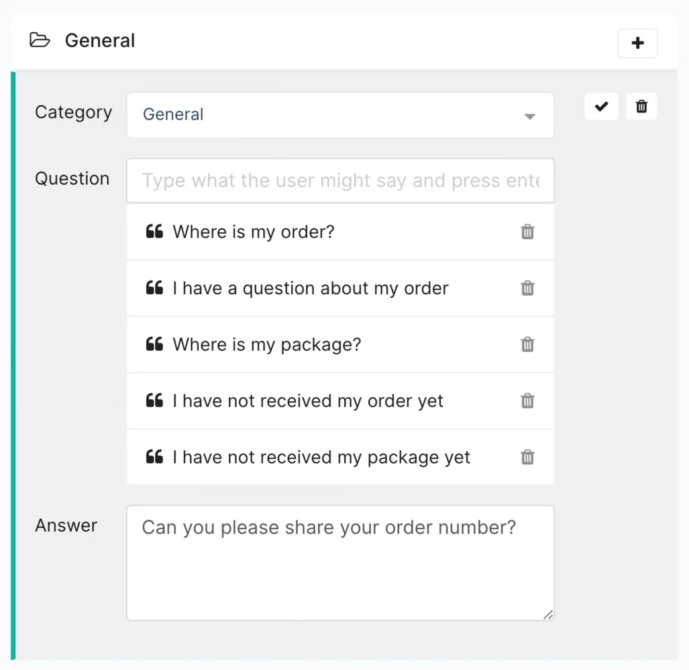Remove "I have a question about my order"
Image resolution: width=689 pixels, height=670 pixels.
pyautogui.click(x=528, y=288)
